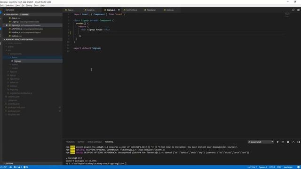Change line endings via the CRLF status item
The width and height of the screenshot is (301, 169).
pyautogui.click(x=279, y=167)
